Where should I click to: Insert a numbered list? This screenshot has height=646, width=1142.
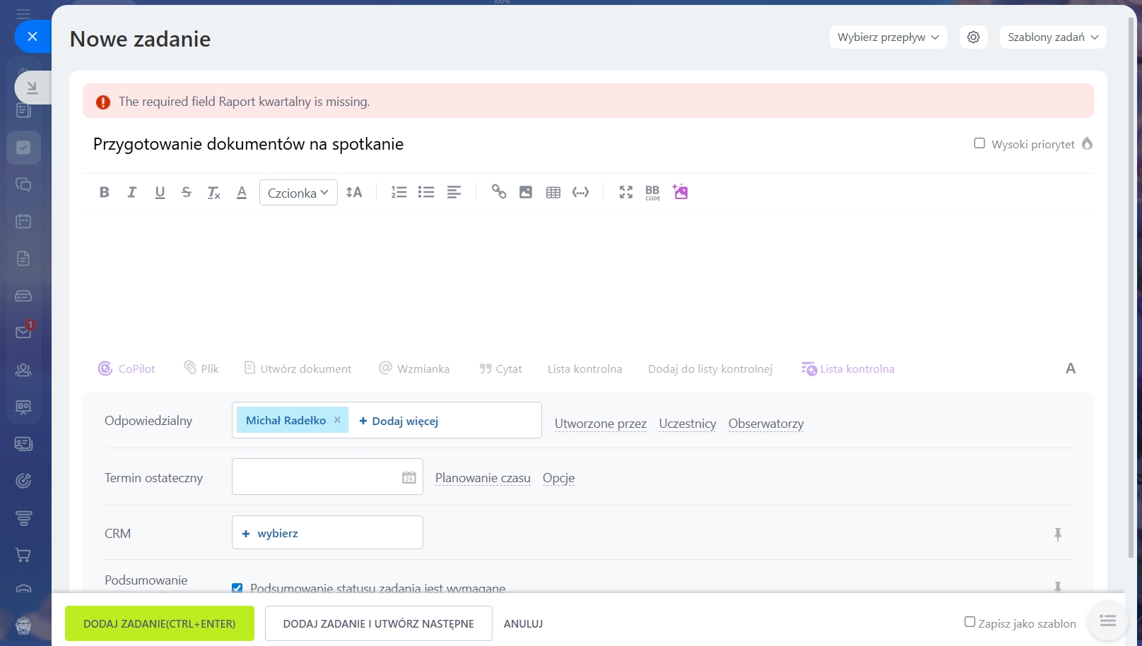tap(399, 192)
